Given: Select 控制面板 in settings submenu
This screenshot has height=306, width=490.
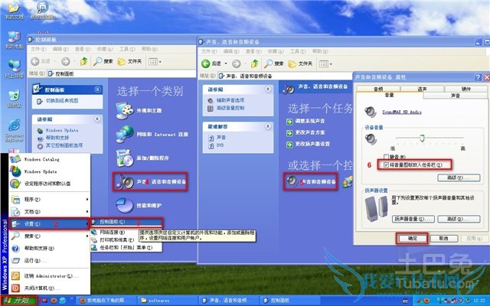Looking at the screenshot, I should click(x=126, y=222).
